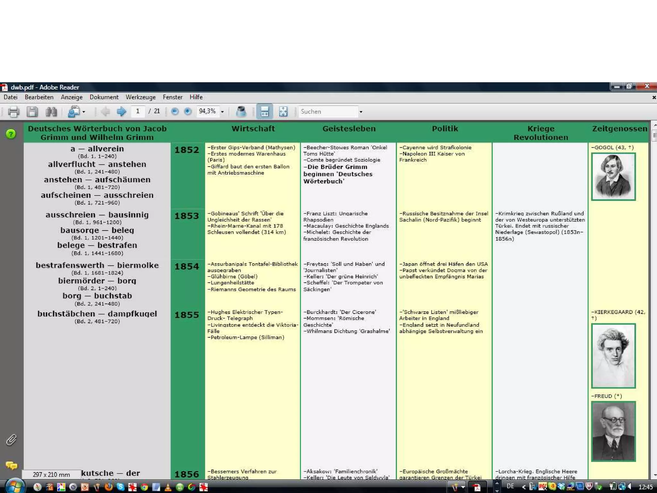657x493 pixels.
Task: Open search with the binoculars icon
Action: pos(51,112)
